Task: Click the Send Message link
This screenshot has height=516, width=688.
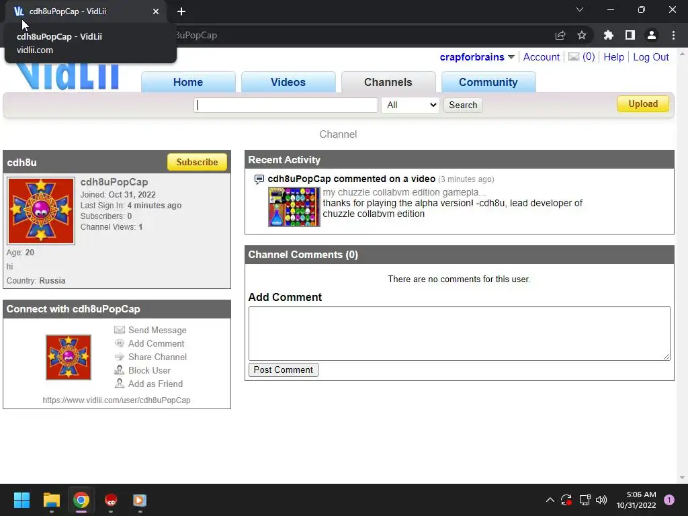Action: click(157, 330)
